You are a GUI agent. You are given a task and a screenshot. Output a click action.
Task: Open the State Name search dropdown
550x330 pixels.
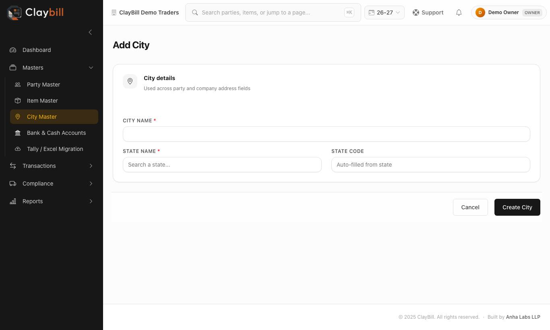(222, 165)
